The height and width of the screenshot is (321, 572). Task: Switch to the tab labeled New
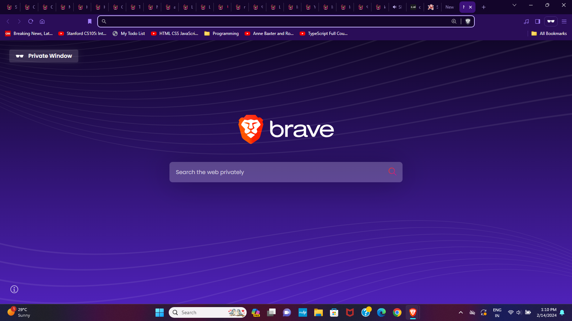(x=450, y=7)
